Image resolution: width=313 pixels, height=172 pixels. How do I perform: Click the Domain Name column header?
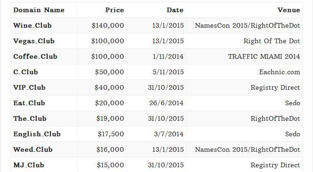click(x=39, y=10)
